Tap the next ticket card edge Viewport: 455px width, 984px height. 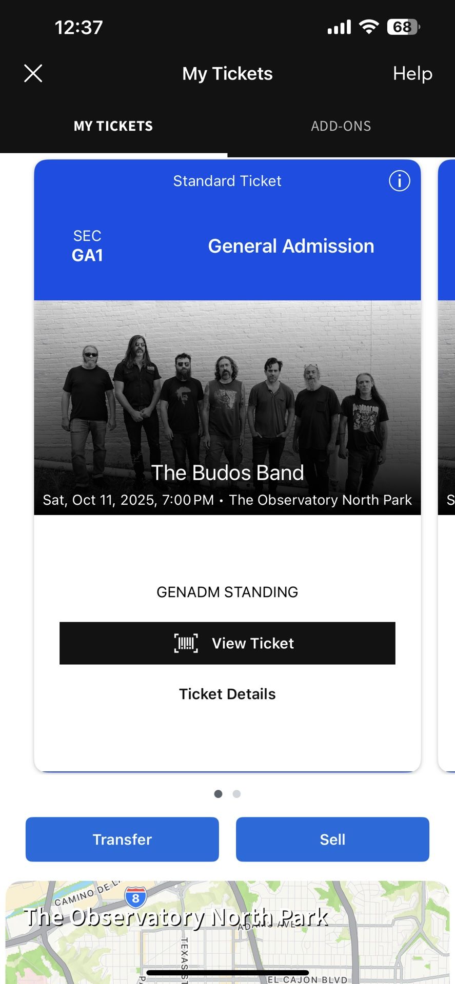(x=447, y=465)
